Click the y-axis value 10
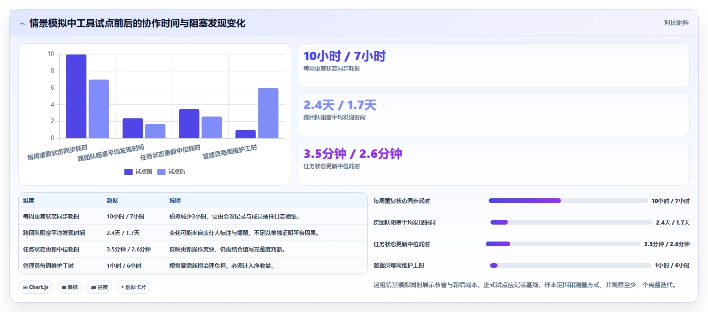The image size is (708, 312). coord(51,54)
